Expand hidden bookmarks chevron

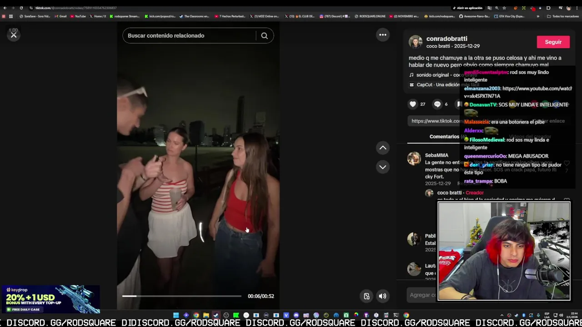[538, 16]
